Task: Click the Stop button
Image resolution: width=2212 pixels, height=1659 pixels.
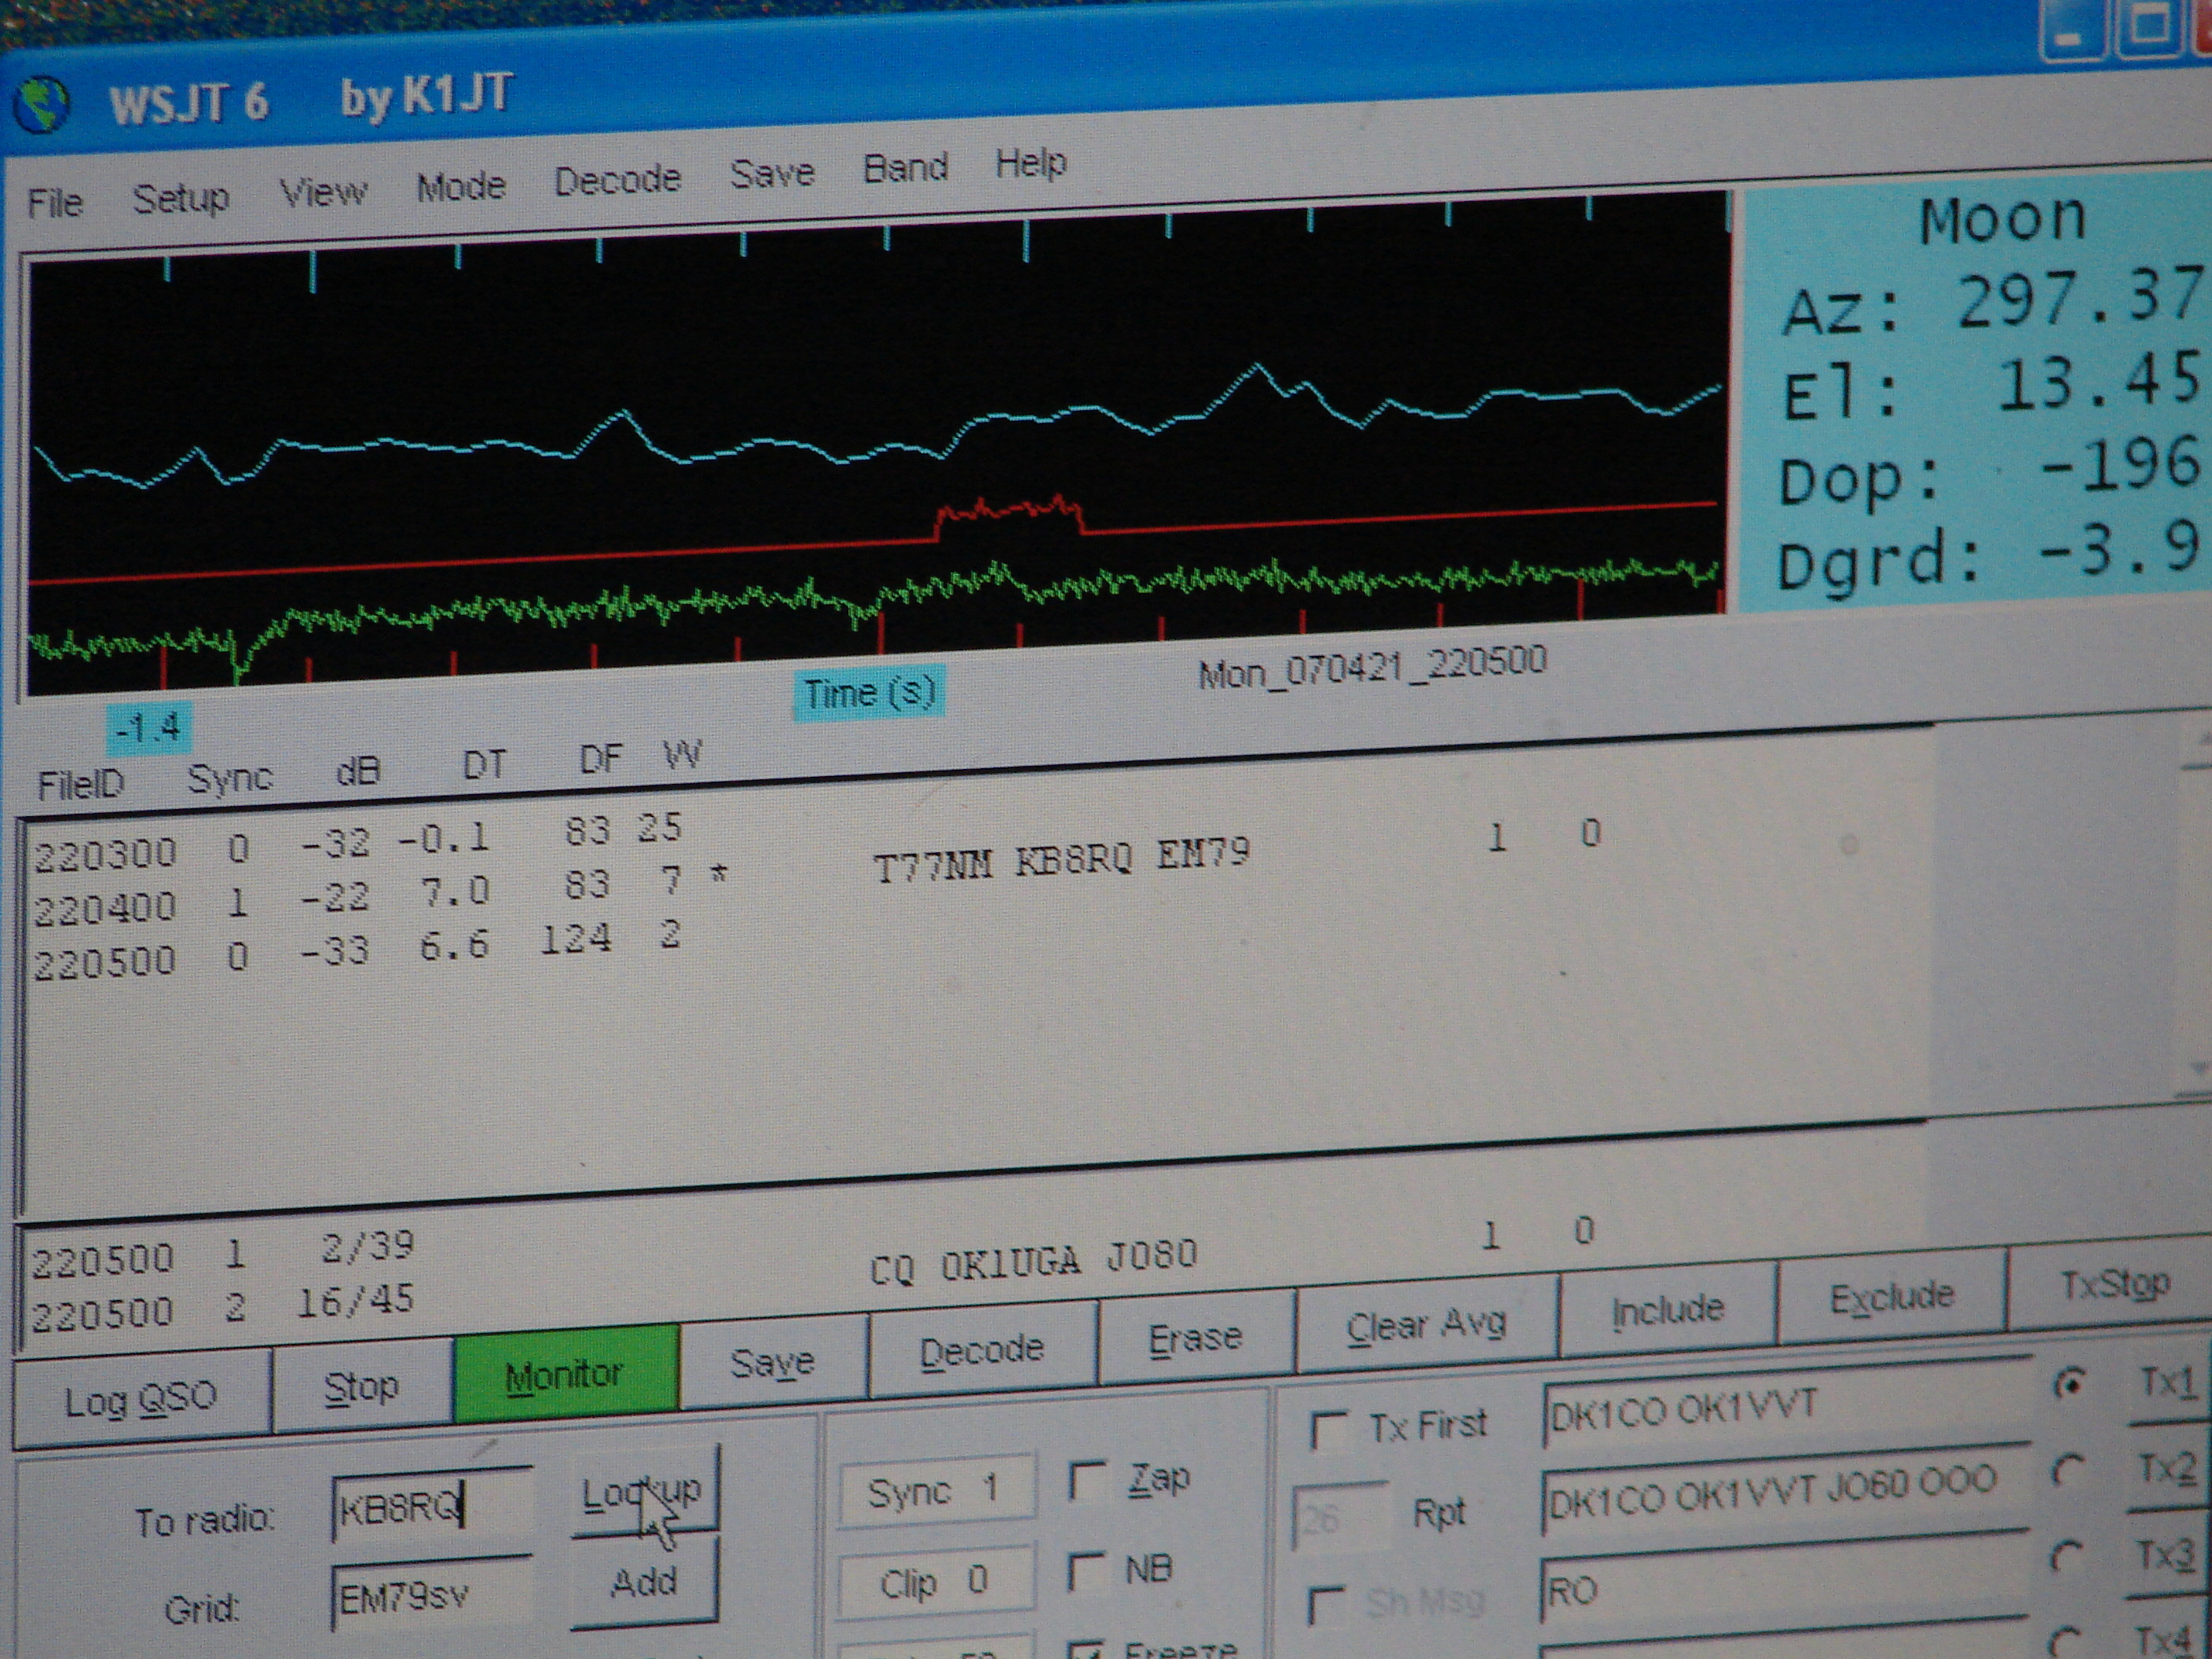Action: pyautogui.click(x=361, y=1387)
